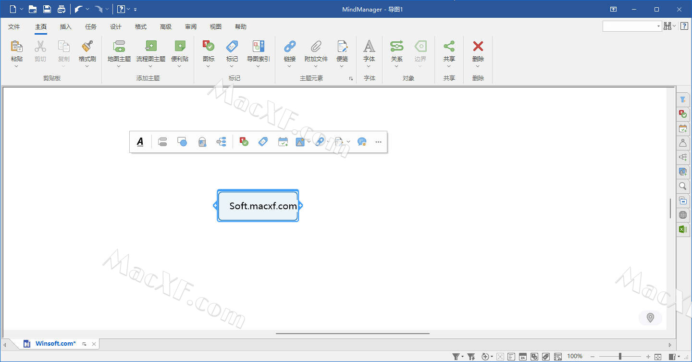This screenshot has height=362, width=692.
Task: Switch to the 任务 tasks tab
Action: (91, 27)
